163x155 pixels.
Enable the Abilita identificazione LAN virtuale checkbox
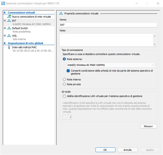click(x=64, y=96)
